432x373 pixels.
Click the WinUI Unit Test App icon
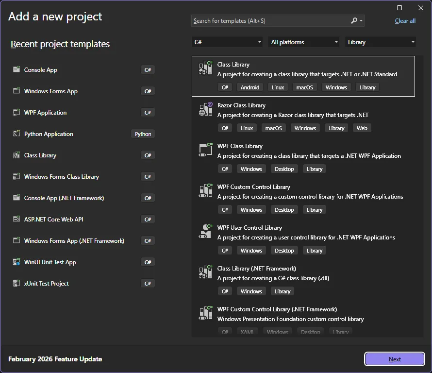tap(17, 262)
